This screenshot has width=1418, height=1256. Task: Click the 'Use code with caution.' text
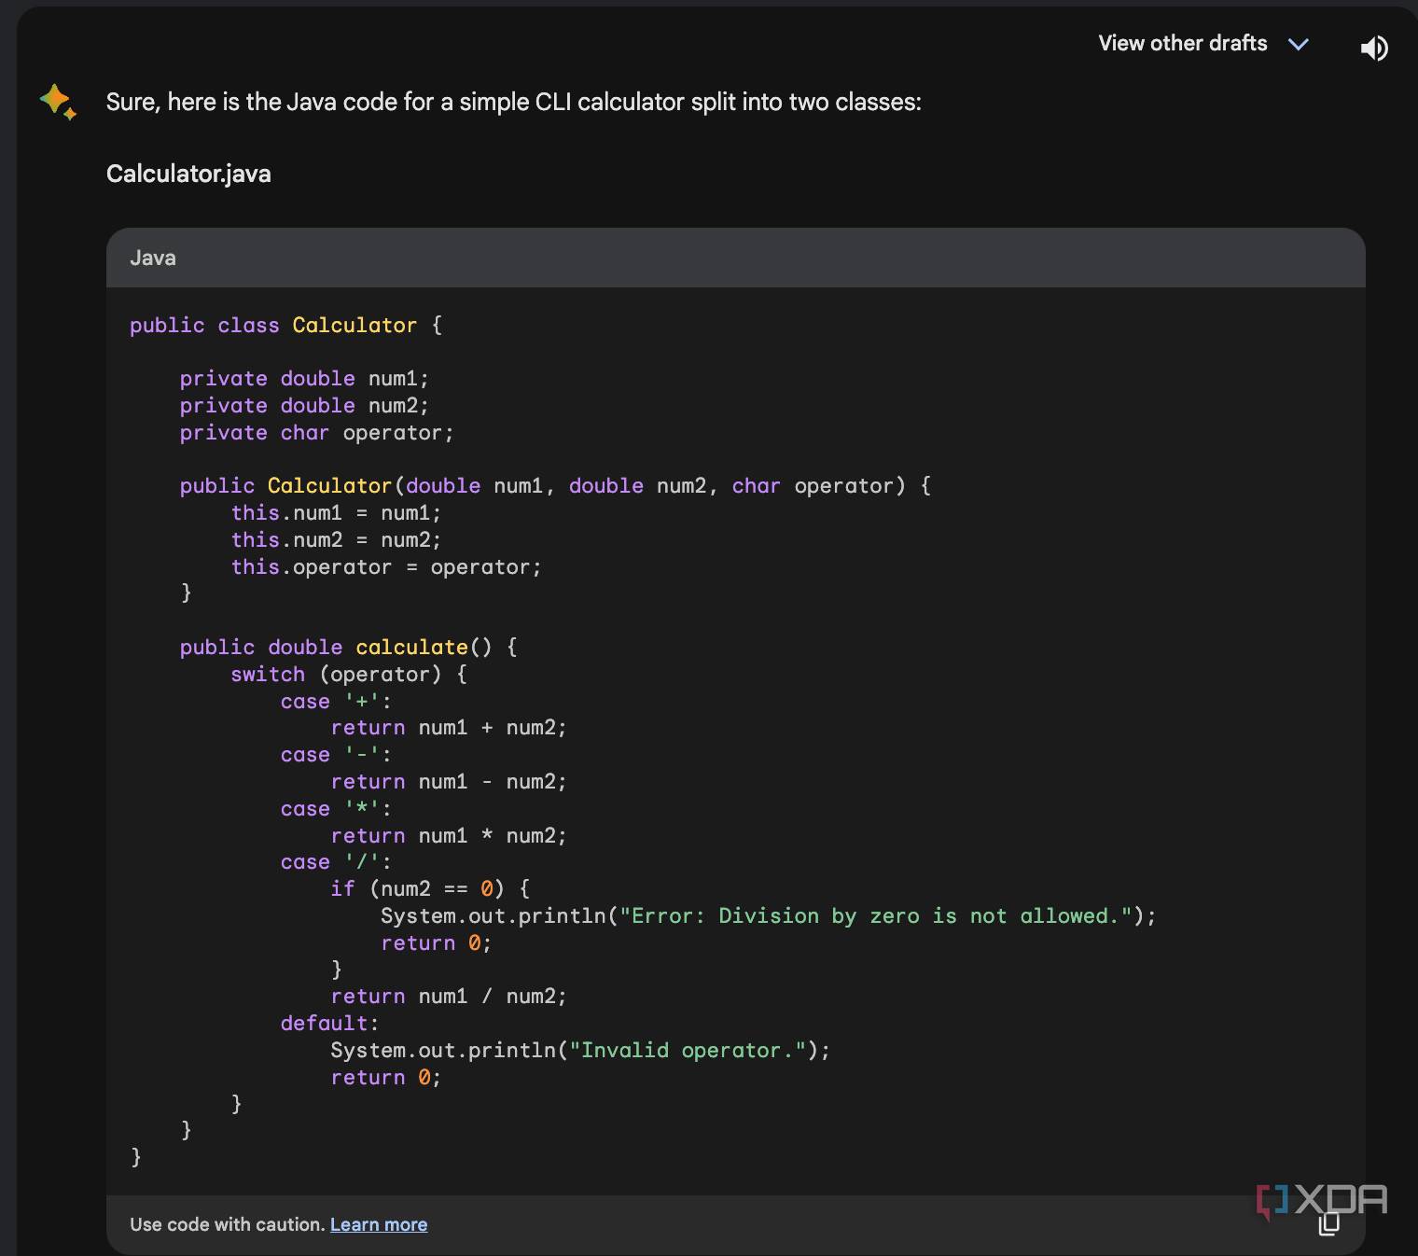point(228,1224)
